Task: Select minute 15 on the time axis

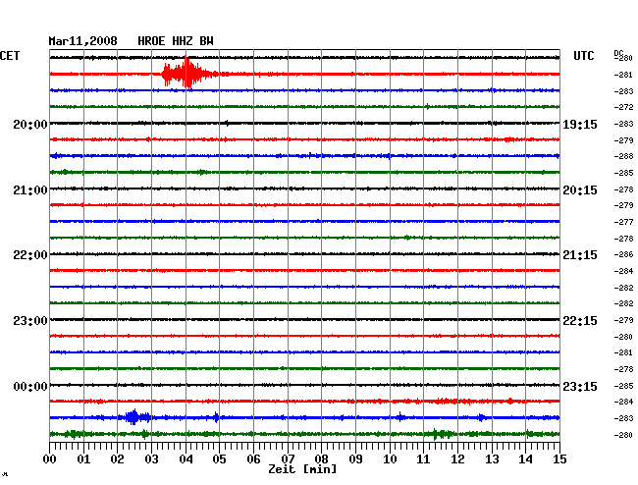Action: tap(559, 459)
